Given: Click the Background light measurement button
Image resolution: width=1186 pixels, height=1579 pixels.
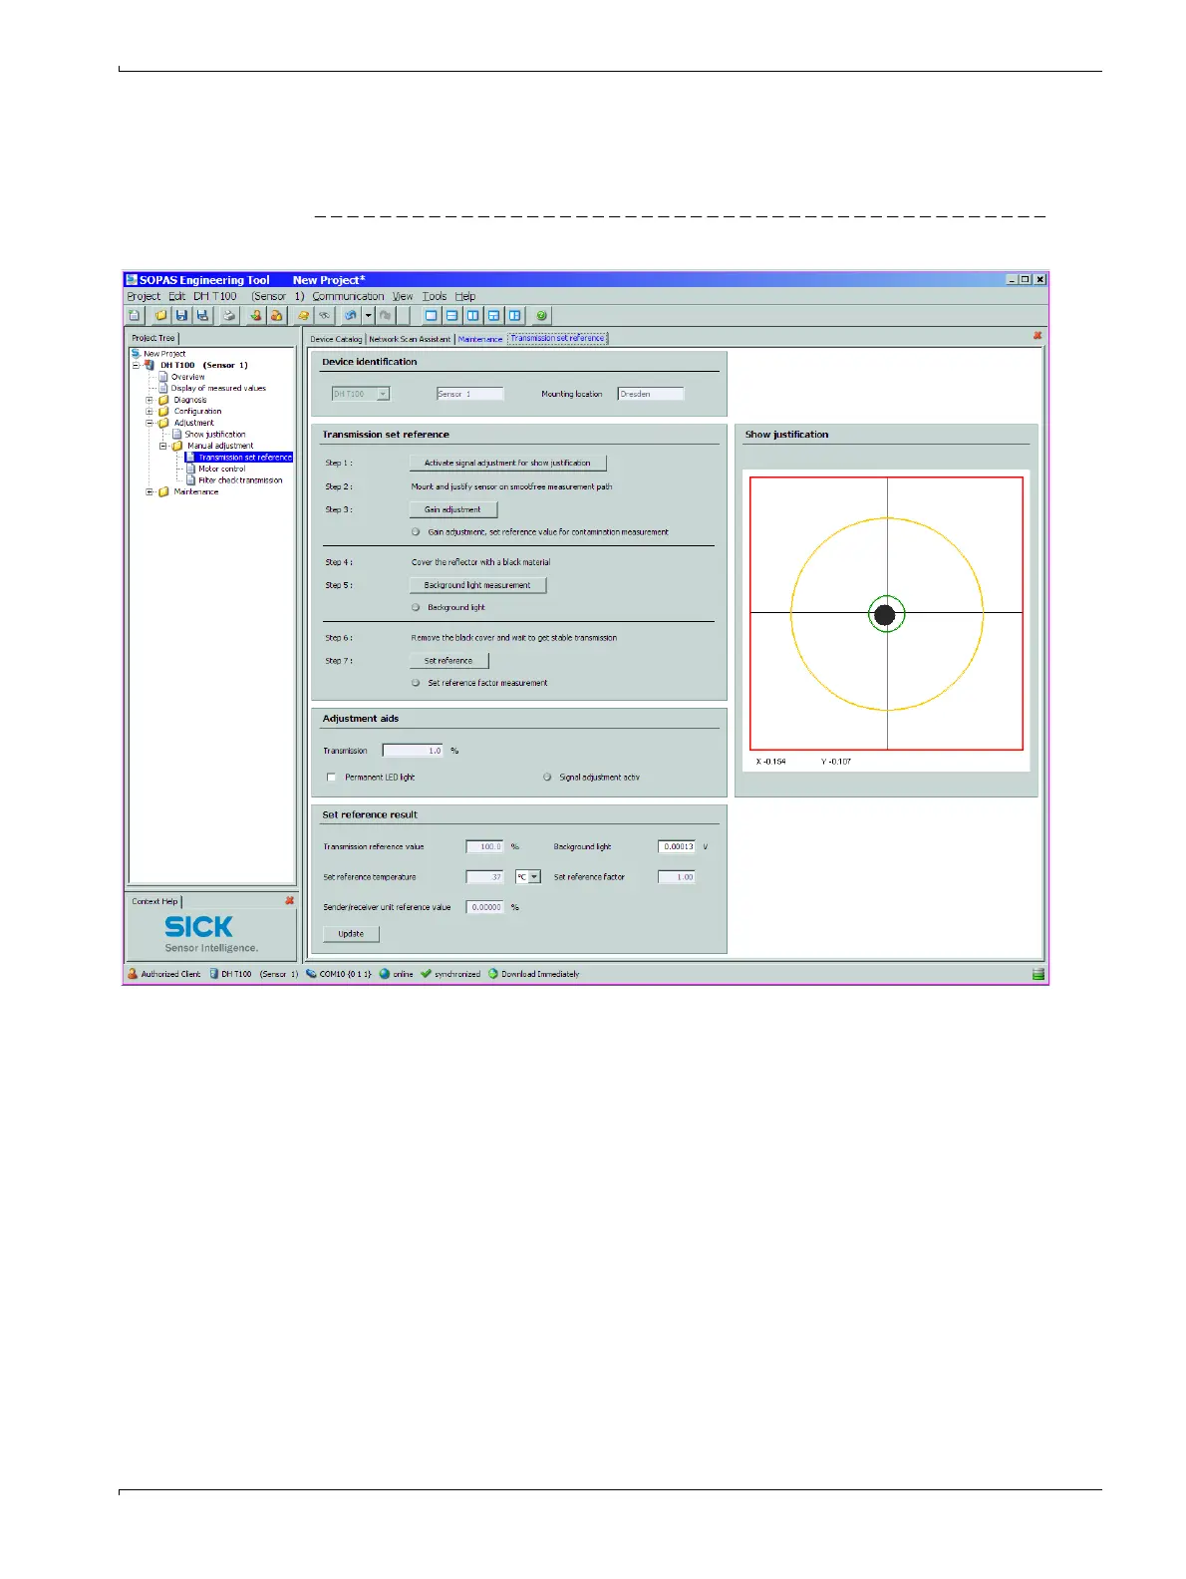Looking at the screenshot, I should point(477,585).
